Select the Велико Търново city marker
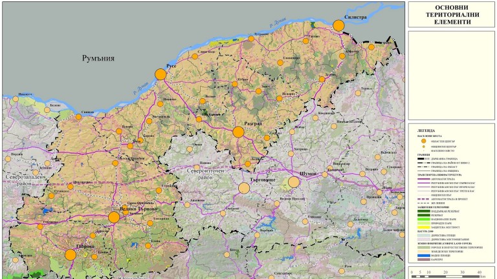 114,218
